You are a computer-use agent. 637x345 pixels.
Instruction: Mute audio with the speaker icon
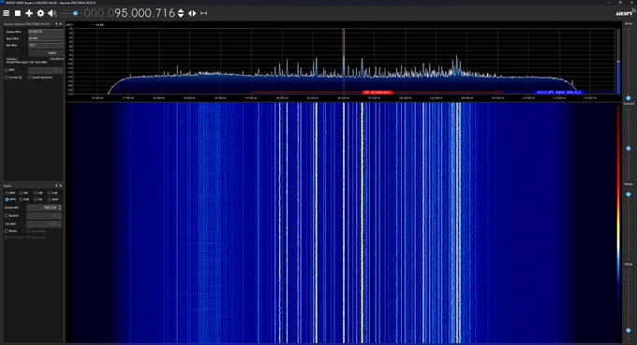pyautogui.click(x=52, y=13)
